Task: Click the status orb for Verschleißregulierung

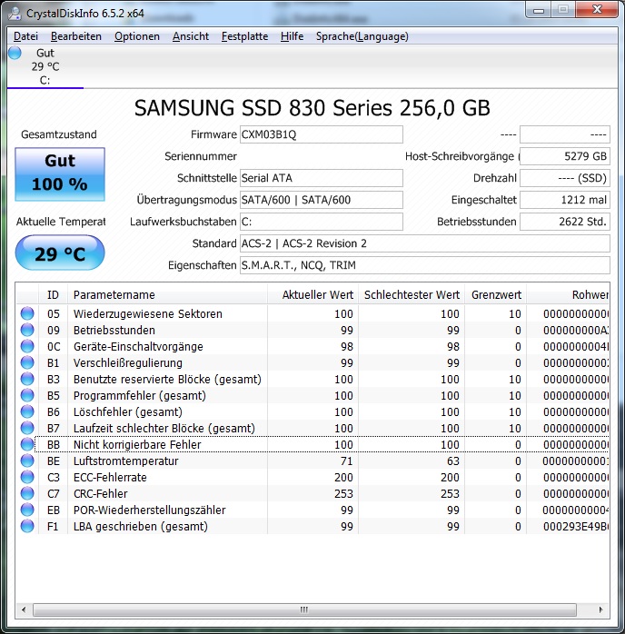Action: [27, 362]
